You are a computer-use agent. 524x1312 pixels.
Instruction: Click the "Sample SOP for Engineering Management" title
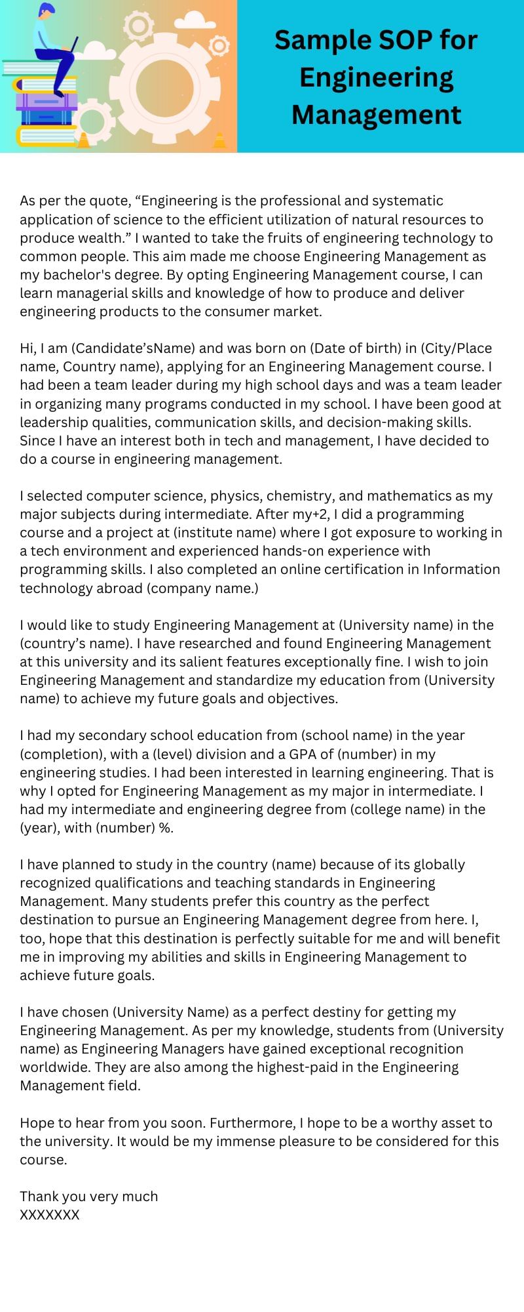(x=376, y=77)
